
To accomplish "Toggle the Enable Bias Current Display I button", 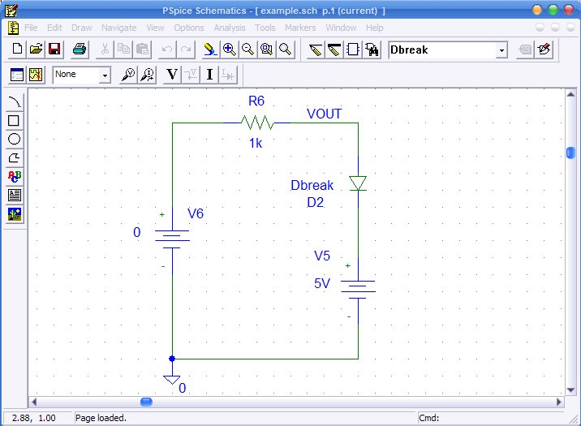I will 209,75.
